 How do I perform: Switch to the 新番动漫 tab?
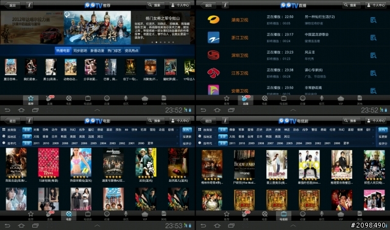97,51
